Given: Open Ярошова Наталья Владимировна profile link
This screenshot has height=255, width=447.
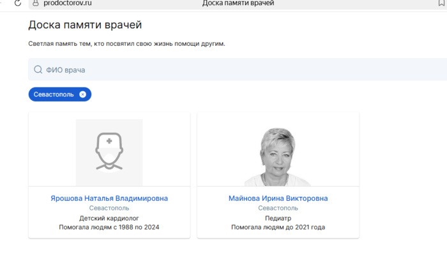Looking at the screenshot, I should [x=109, y=198].
